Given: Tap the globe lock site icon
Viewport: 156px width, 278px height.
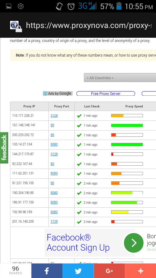Looking at the screenshot, I should click(x=16, y=26).
